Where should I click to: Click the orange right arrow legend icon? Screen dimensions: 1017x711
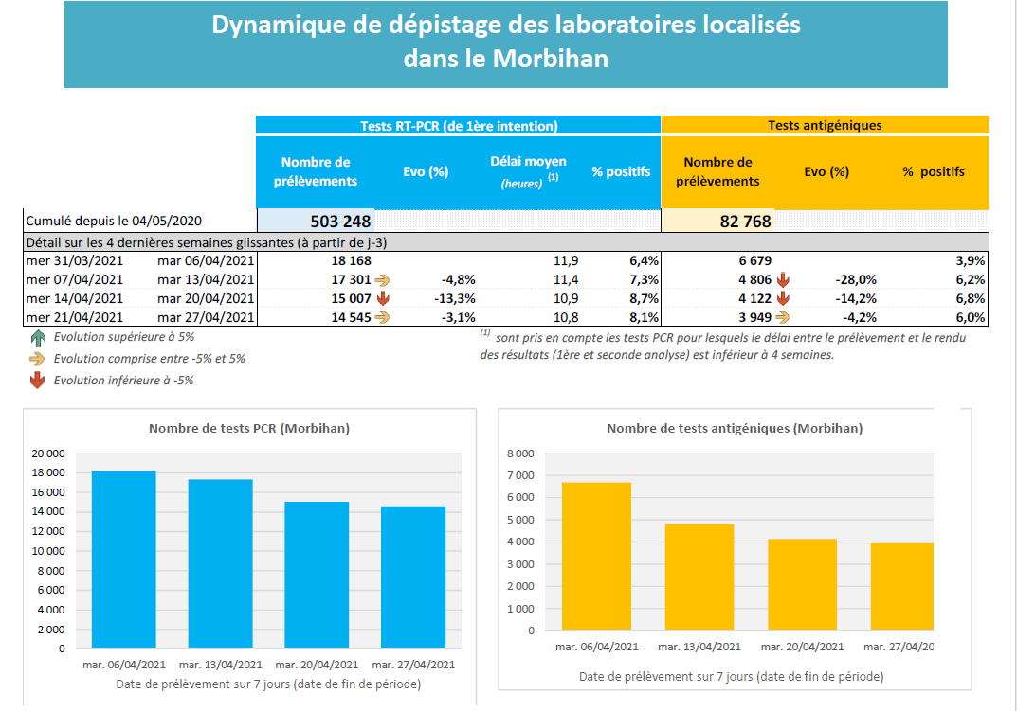(37, 359)
